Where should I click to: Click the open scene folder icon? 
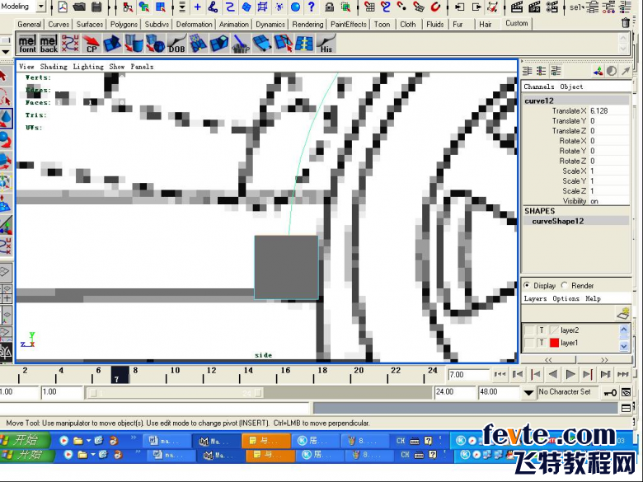click(x=79, y=7)
